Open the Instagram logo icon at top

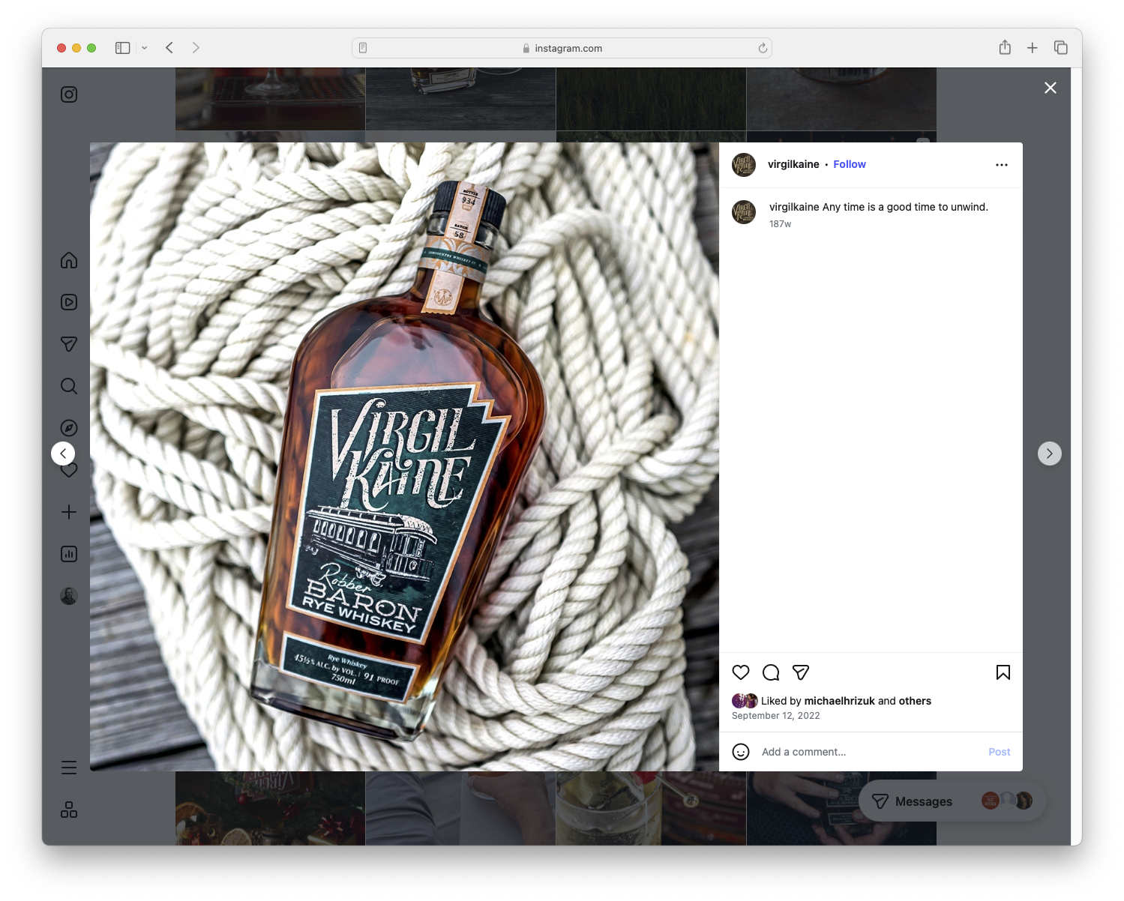coord(68,94)
